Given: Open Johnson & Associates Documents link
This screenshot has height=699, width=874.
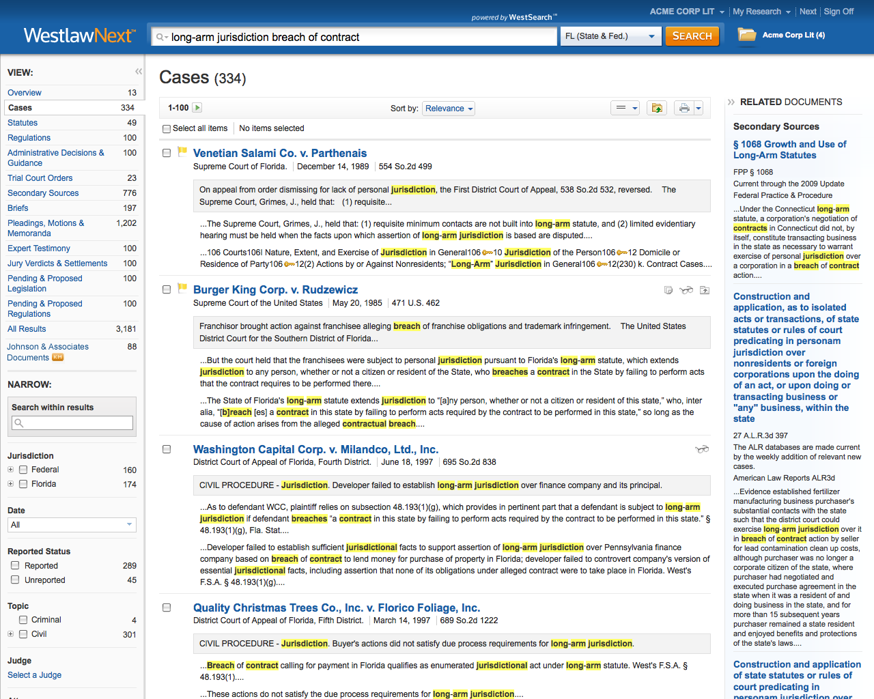Looking at the screenshot, I should point(48,352).
